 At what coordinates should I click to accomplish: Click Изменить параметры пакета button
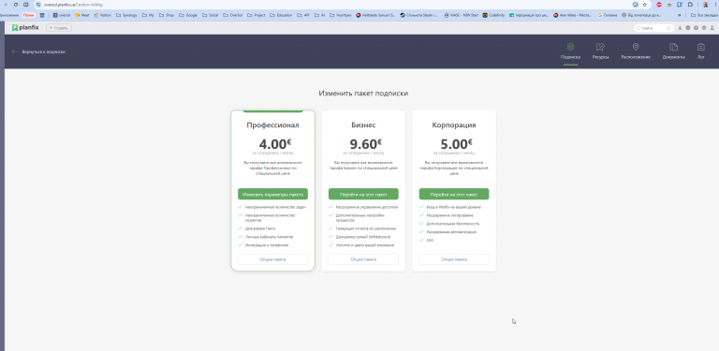(272, 195)
